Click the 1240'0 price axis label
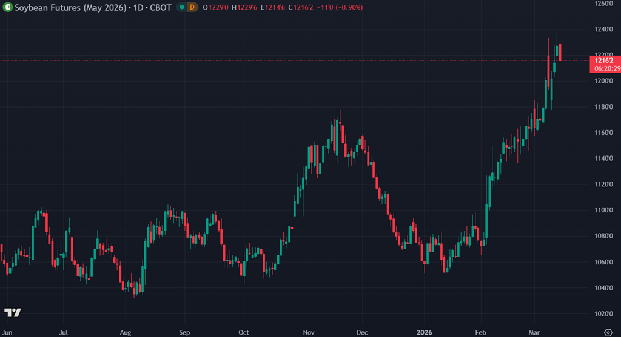 [x=603, y=29]
